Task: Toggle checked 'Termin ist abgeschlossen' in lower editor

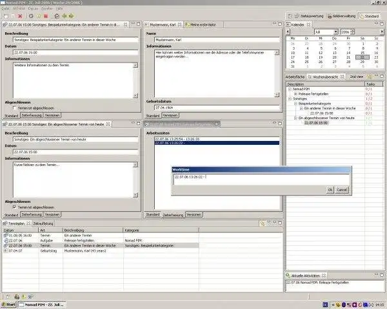Action: pos(15,207)
